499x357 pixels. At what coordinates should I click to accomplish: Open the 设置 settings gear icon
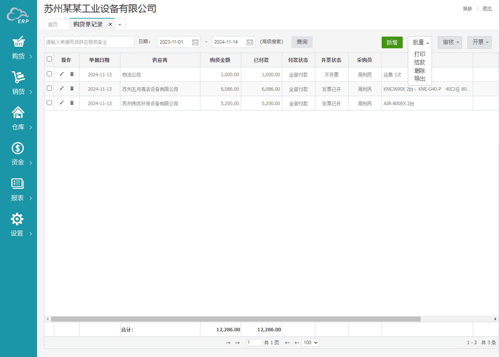17,219
